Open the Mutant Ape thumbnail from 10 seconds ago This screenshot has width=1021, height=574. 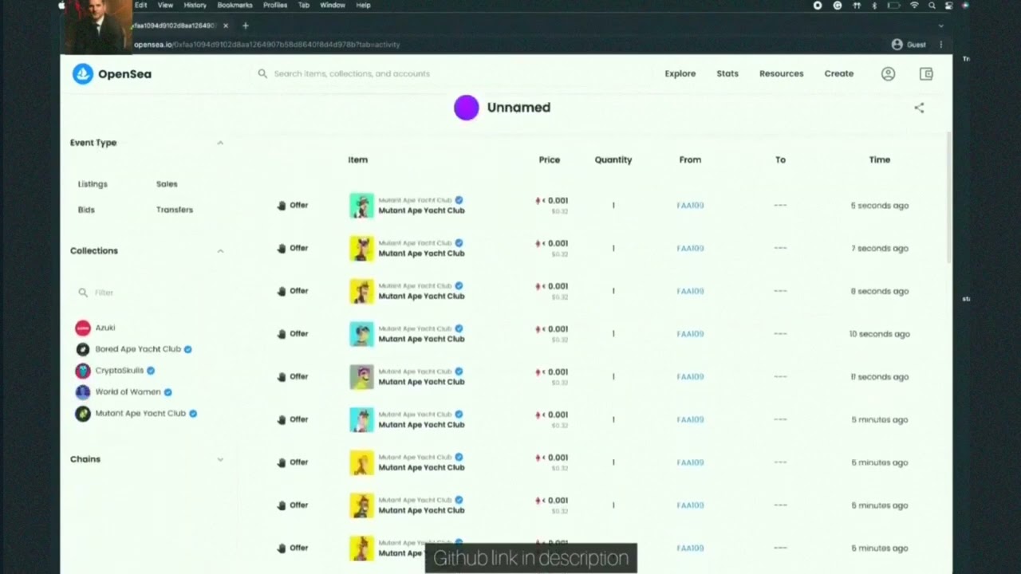[361, 334]
